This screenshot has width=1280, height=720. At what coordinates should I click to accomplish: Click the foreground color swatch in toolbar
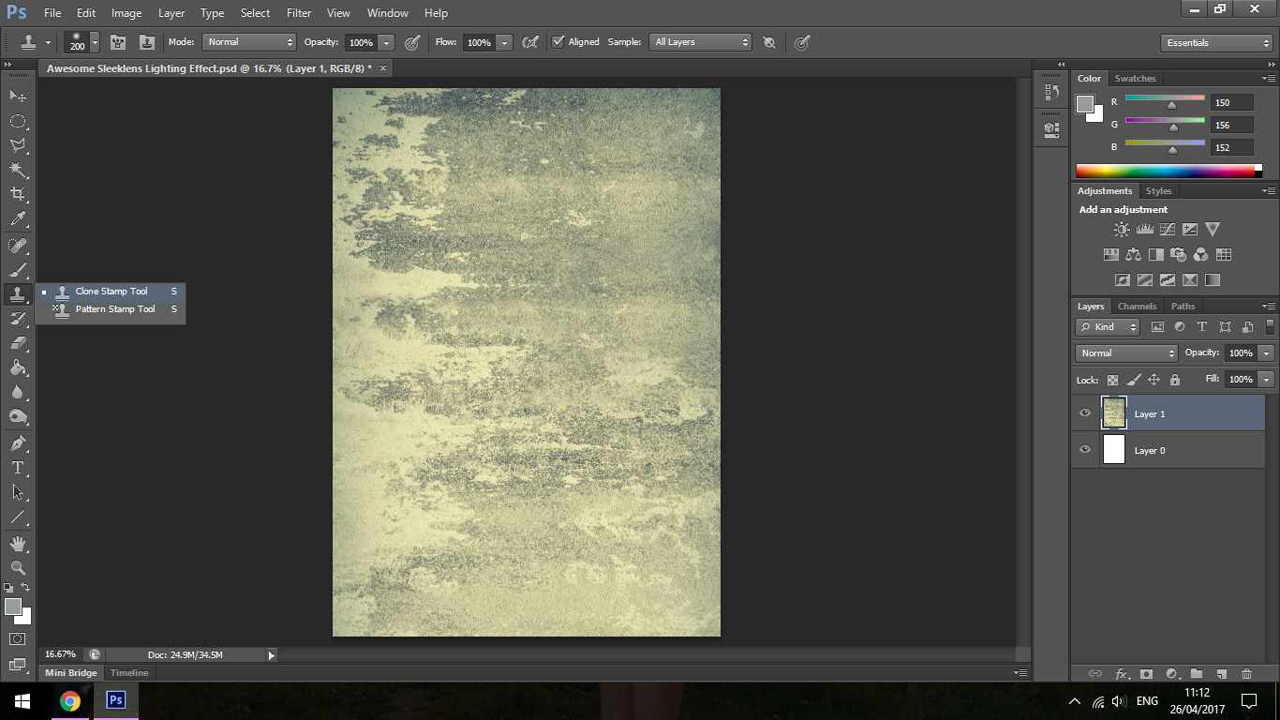(x=12, y=607)
